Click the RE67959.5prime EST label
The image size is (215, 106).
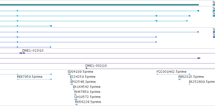[x=30, y=77]
